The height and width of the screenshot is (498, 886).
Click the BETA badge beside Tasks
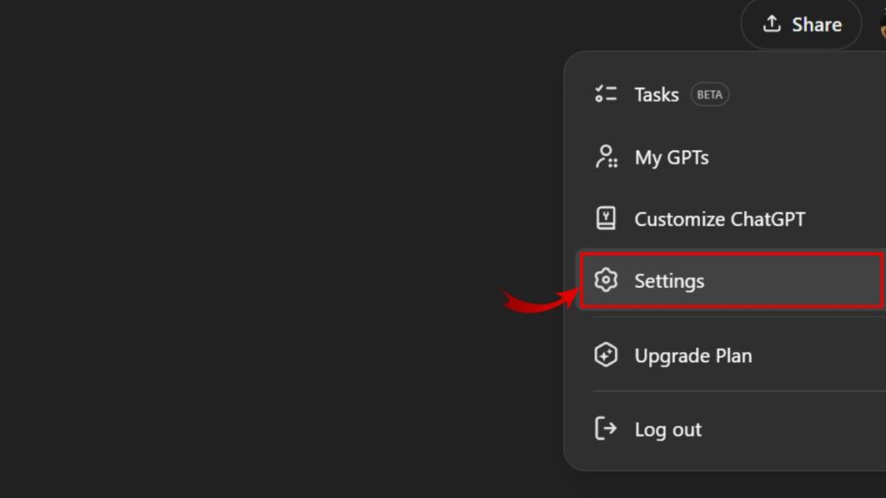709,94
